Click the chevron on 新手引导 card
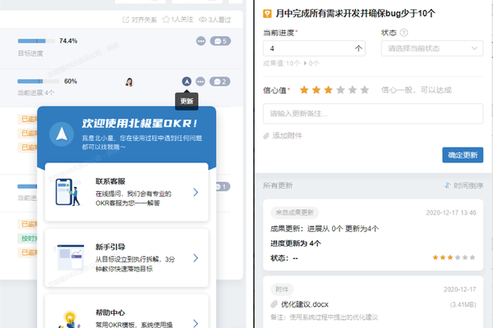 [196, 258]
